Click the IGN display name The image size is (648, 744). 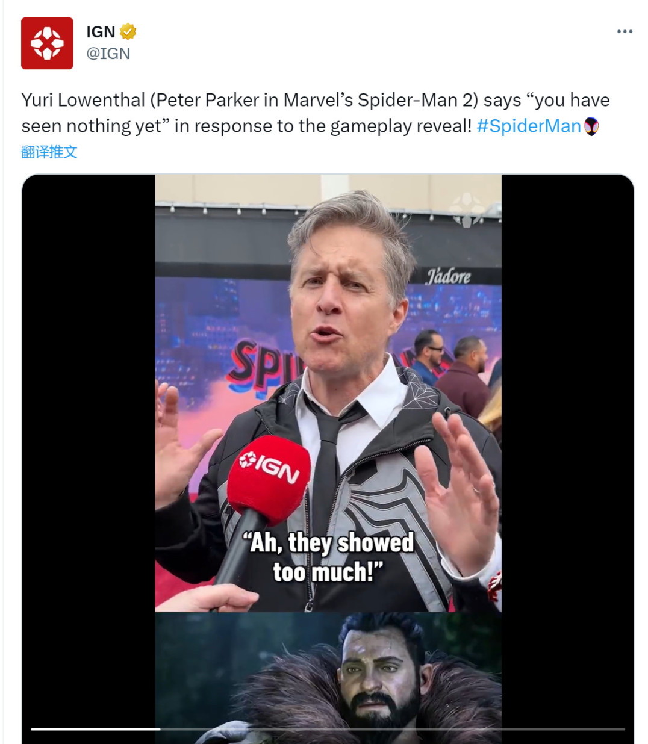click(x=101, y=31)
